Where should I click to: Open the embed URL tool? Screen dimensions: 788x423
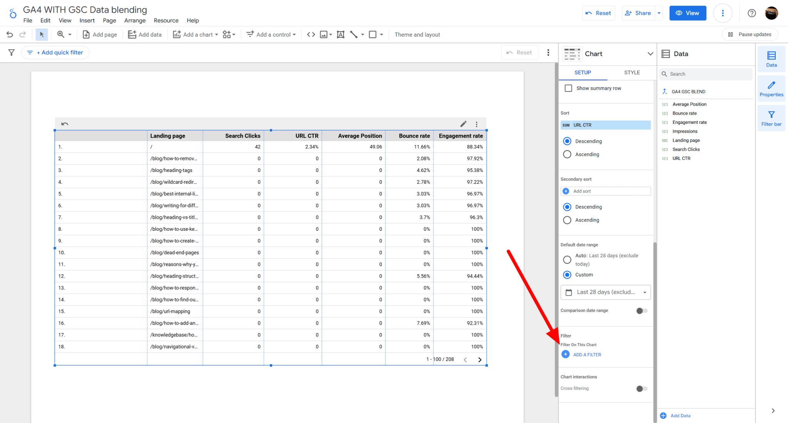click(310, 34)
